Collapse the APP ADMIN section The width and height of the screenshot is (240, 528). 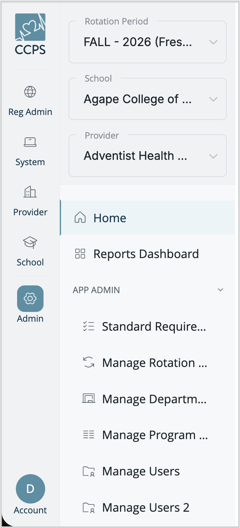click(220, 290)
